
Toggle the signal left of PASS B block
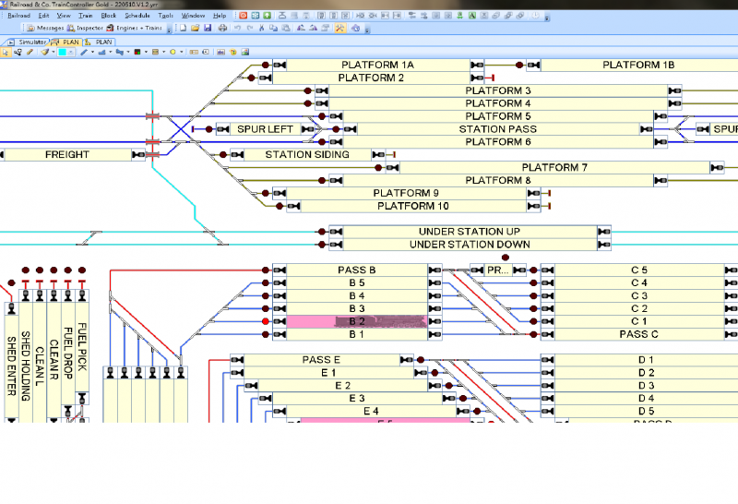click(x=266, y=270)
